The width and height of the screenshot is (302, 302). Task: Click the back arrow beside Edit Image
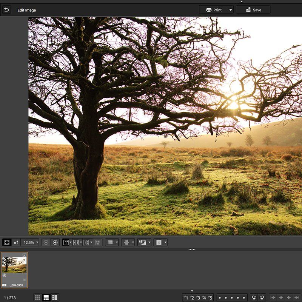pos(7,10)
